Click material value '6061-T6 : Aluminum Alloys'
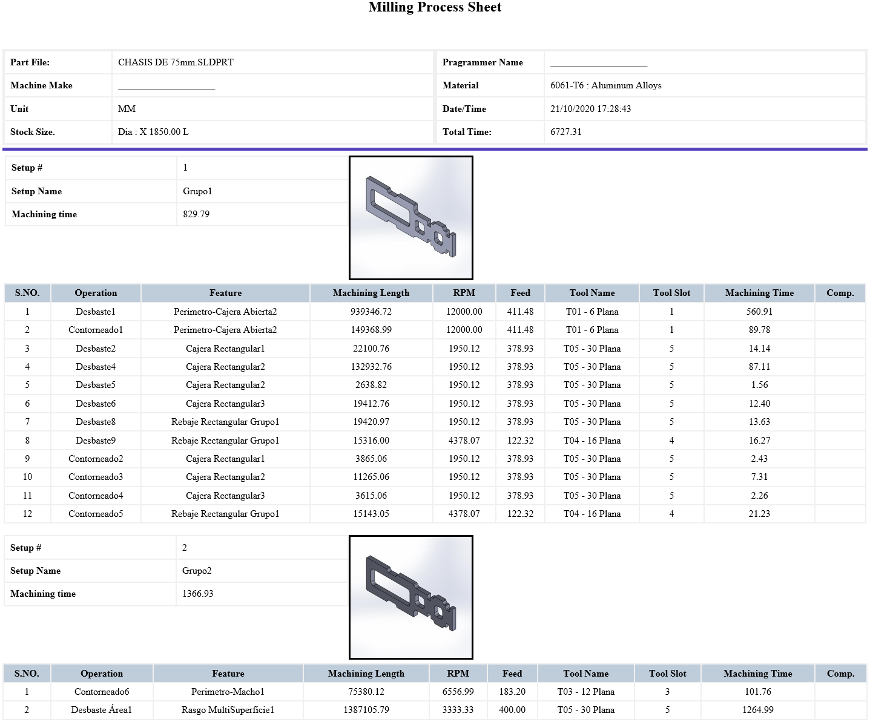This screenshot has width=870, height=722. [605, 85]
